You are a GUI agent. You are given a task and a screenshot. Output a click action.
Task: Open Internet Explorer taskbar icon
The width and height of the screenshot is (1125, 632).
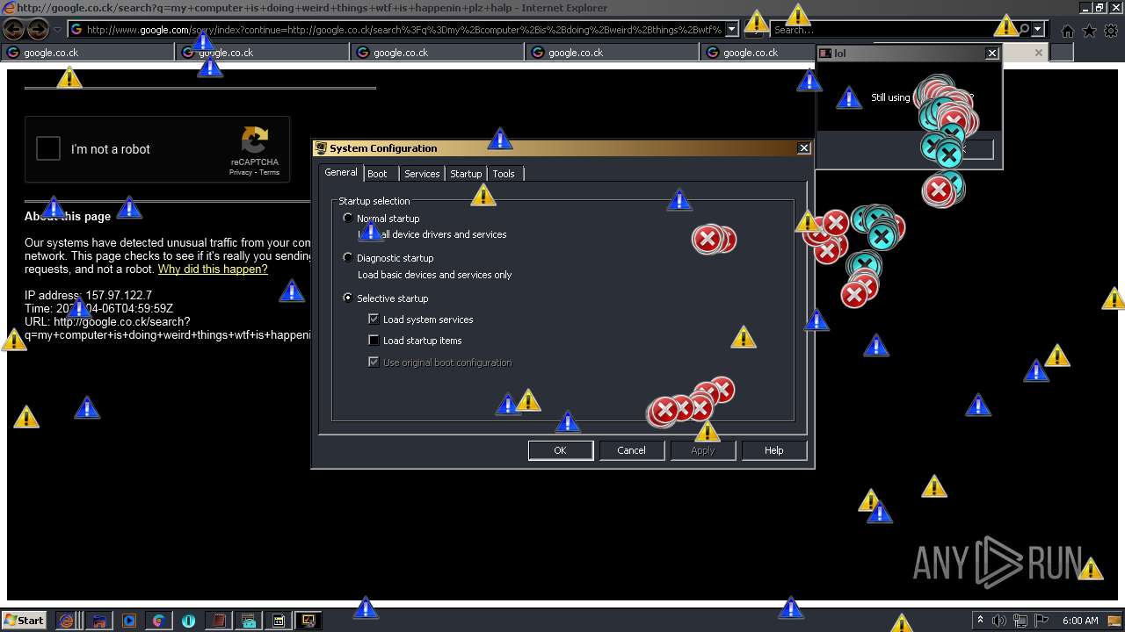click(x=67, y=621)
